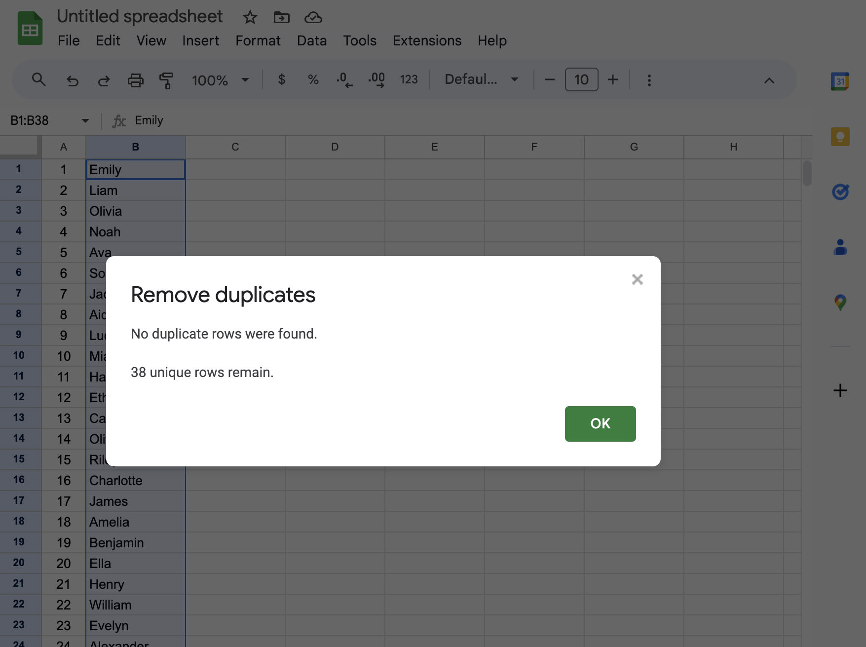This screenshot has width=866, height=647.
Task: Confirm with the OK button
Action: coord(600,423)
